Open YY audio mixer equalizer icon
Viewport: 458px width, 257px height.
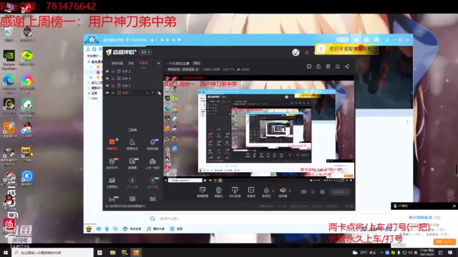coord(115,229)
